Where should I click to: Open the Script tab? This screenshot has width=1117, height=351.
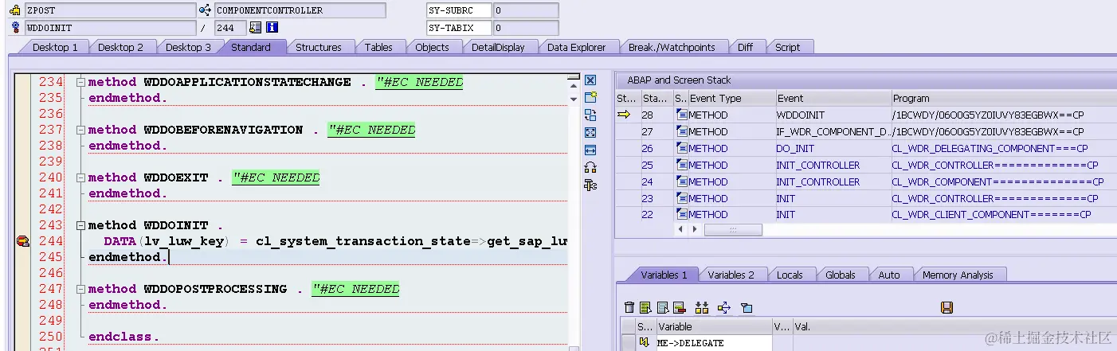[x=788, y=47]
